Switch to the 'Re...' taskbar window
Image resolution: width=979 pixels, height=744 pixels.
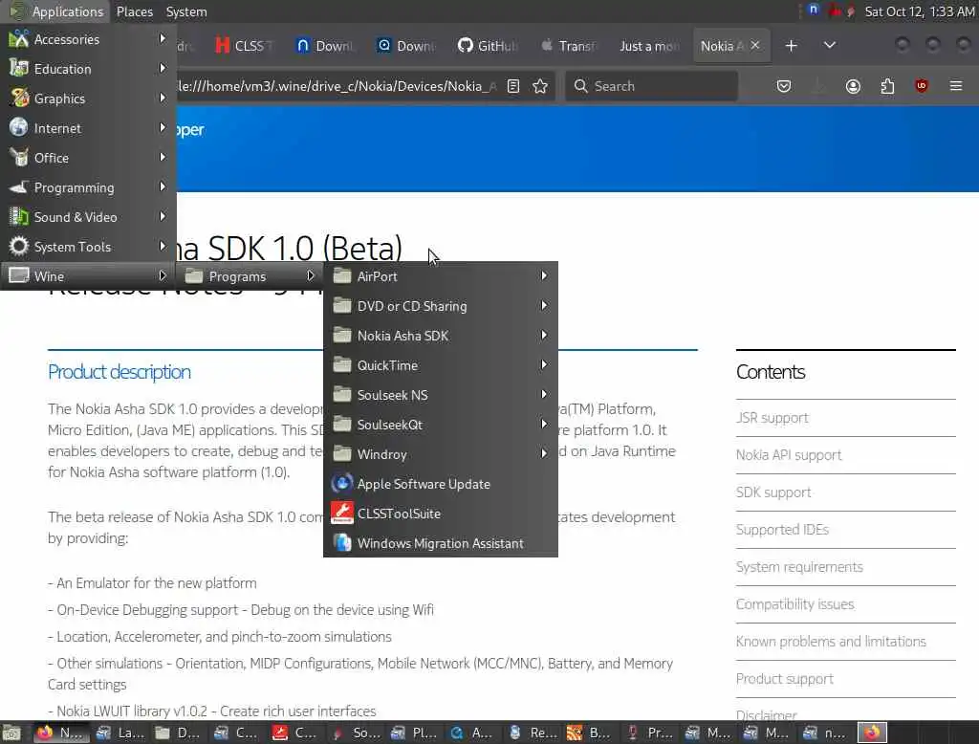tap(533, 733)
